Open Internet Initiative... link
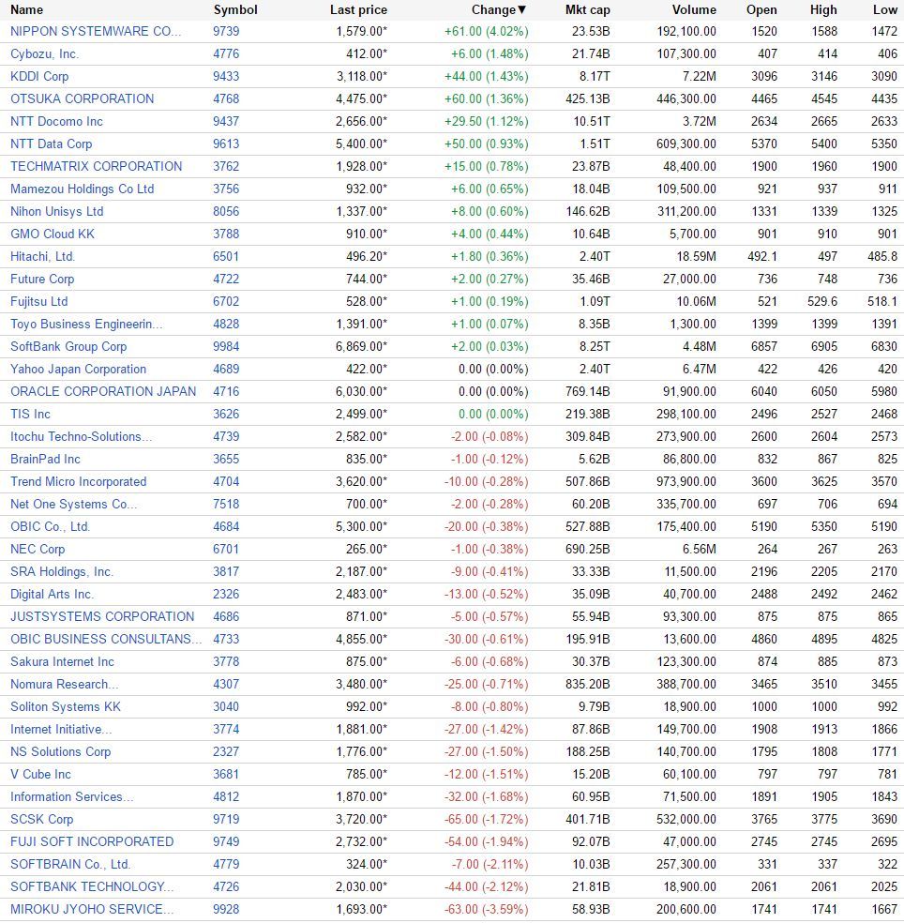The height and width of the screenshot is (923, 904). coord(61,730)
